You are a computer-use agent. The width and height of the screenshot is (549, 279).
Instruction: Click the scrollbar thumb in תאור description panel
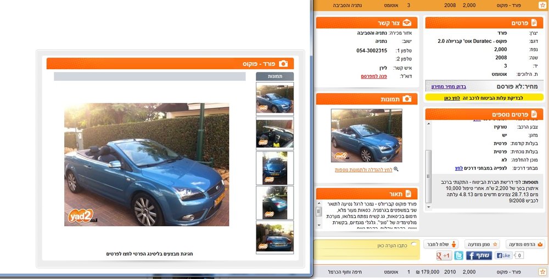coord(319,211)
